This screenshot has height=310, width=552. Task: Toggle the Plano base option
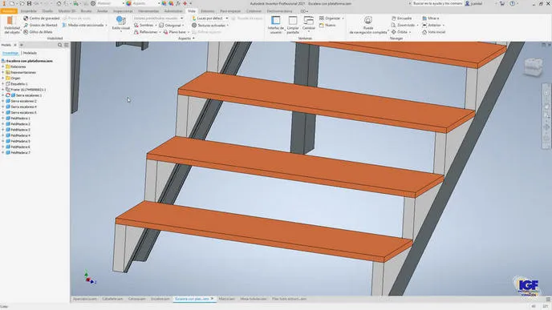(175, 32)
